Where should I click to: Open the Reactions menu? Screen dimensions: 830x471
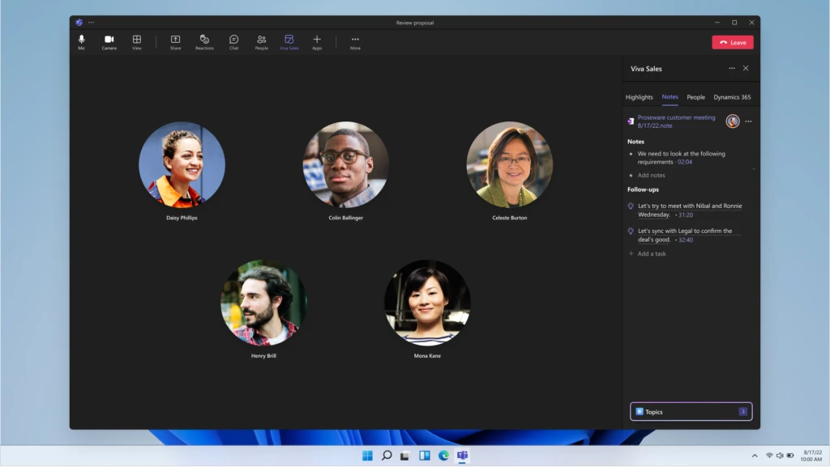click(204, 41)
